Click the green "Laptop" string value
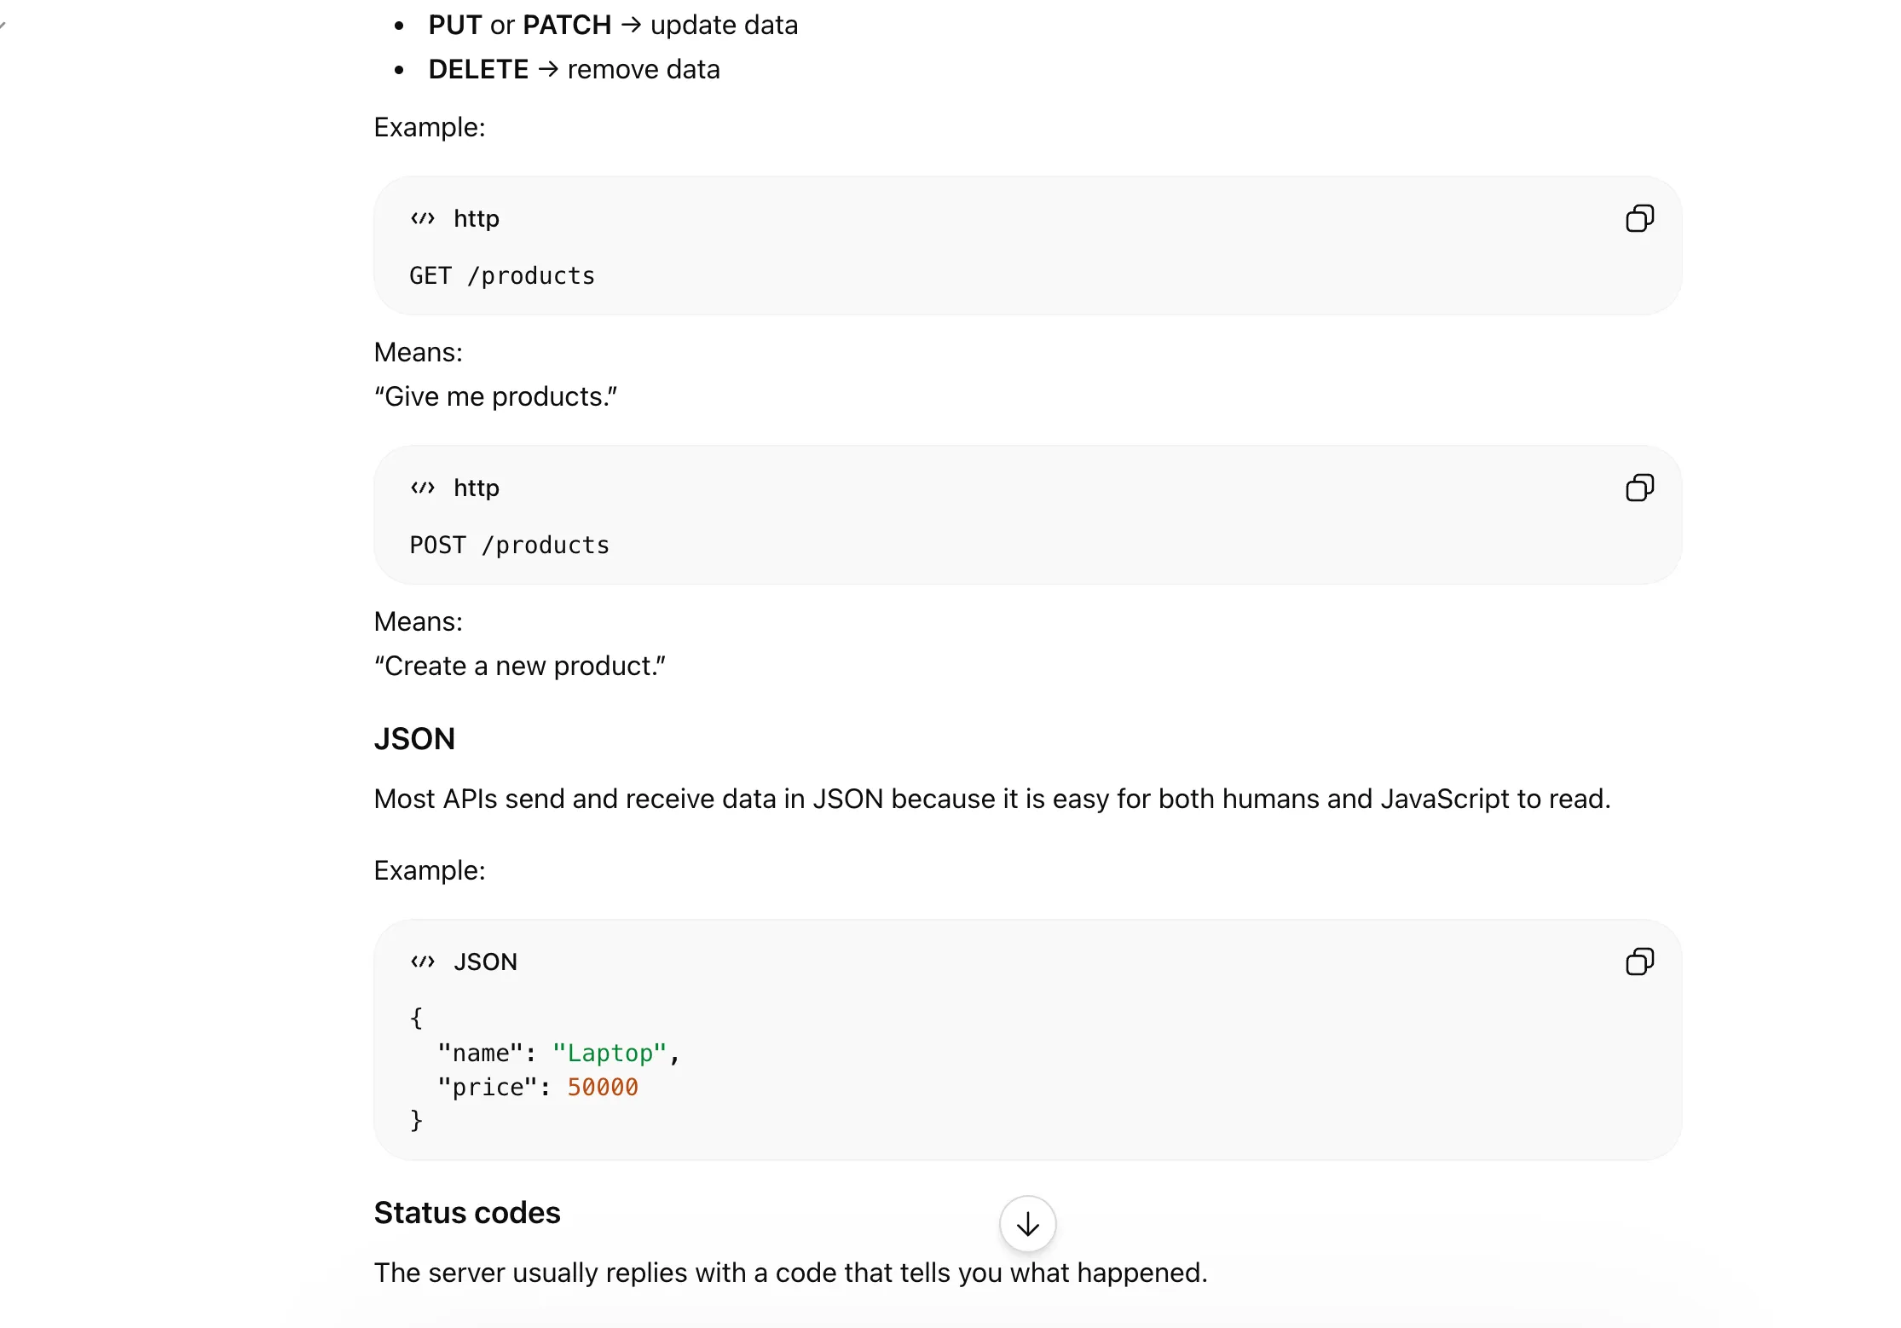The height and width of the screenshot is (1328, 1901). click(x=609, y=1054)
